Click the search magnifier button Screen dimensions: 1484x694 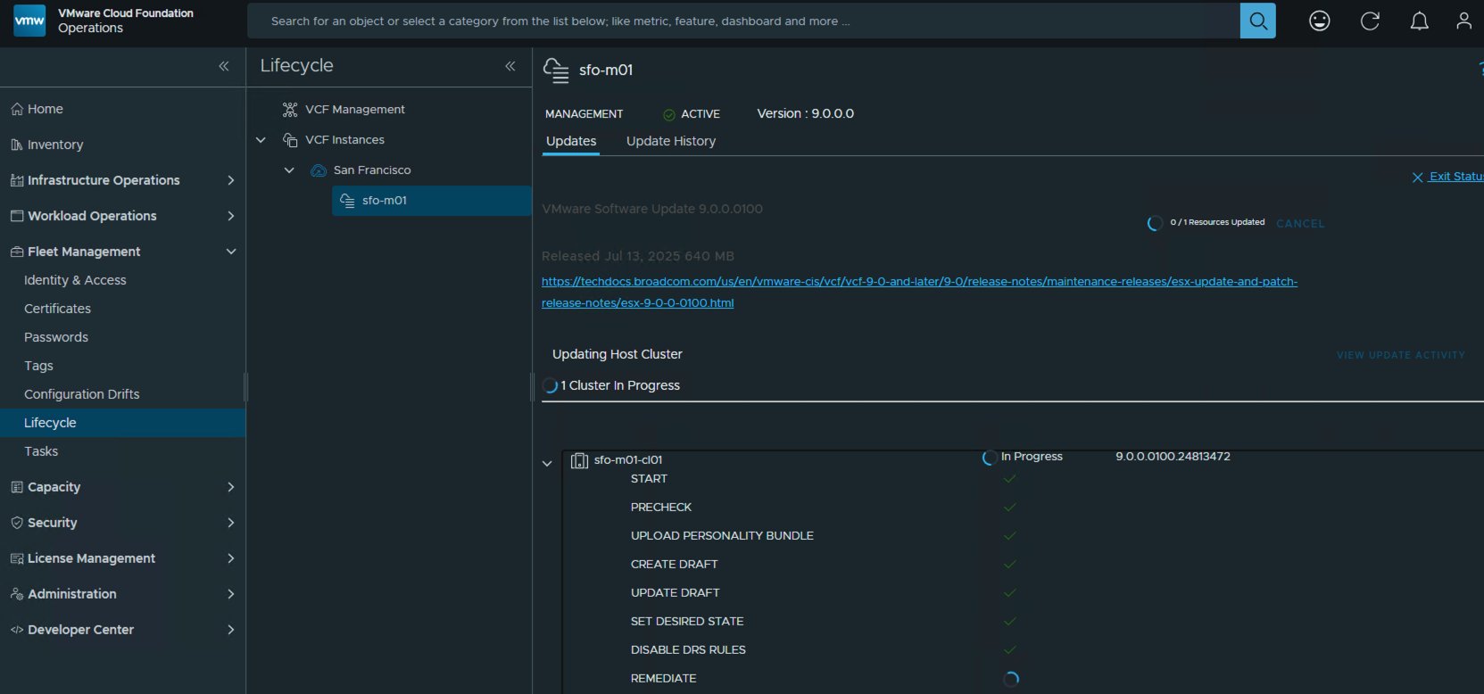point(1257,21)
